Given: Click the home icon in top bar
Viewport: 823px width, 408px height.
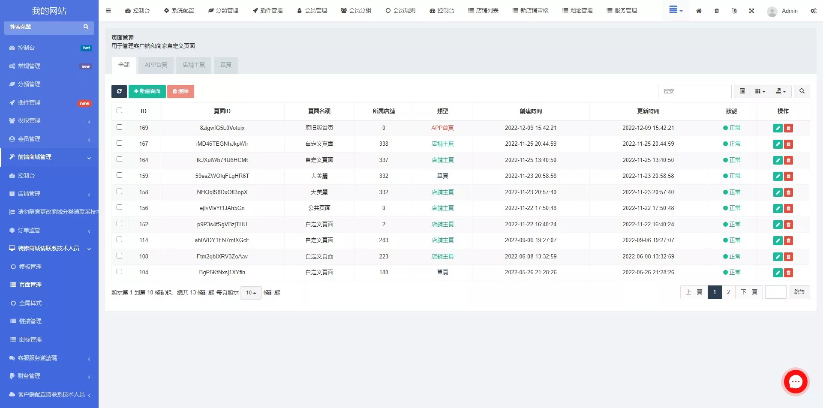Looking at the screenshot, I should coord(699,11).
